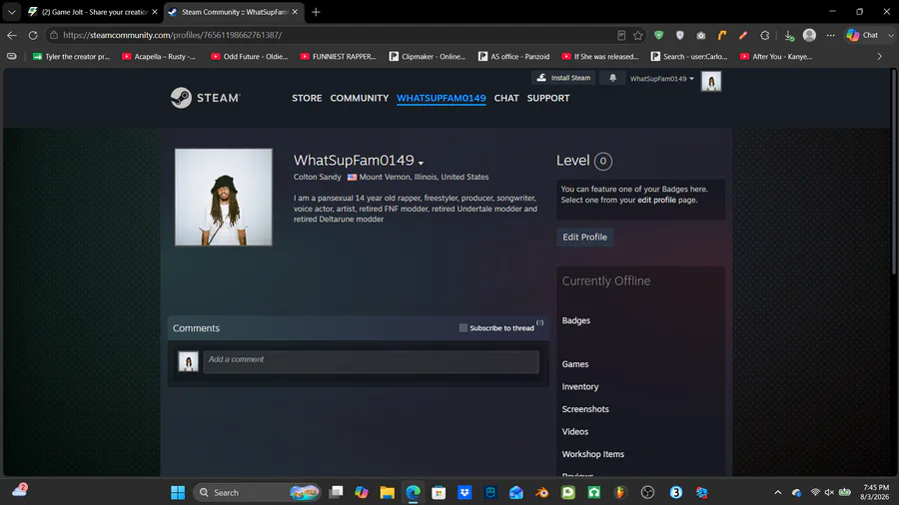Go back to previous page
The image size is (899, 505).
12,36
